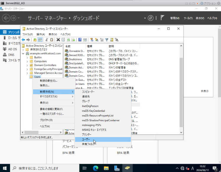Choose プロパティ(R) in context menu
The image size is (221, 172).
coord(53,120)
